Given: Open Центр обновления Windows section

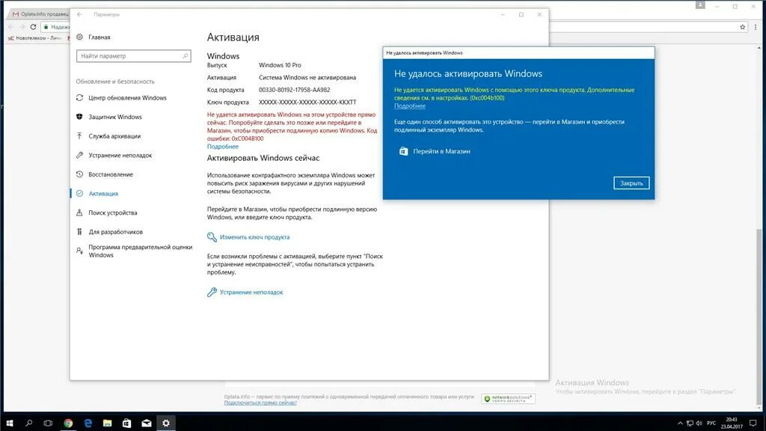Looking at the screenshot, I should [127, 98].
